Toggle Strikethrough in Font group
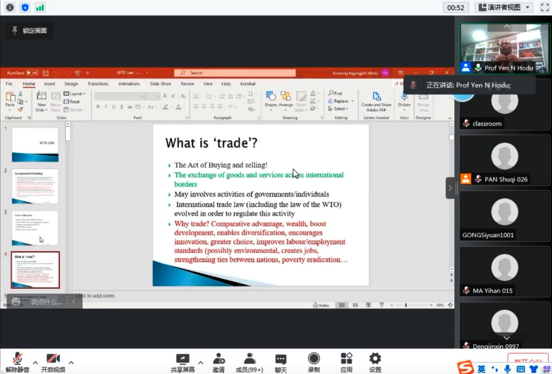552x374 pixels. [x=130, y=107]
